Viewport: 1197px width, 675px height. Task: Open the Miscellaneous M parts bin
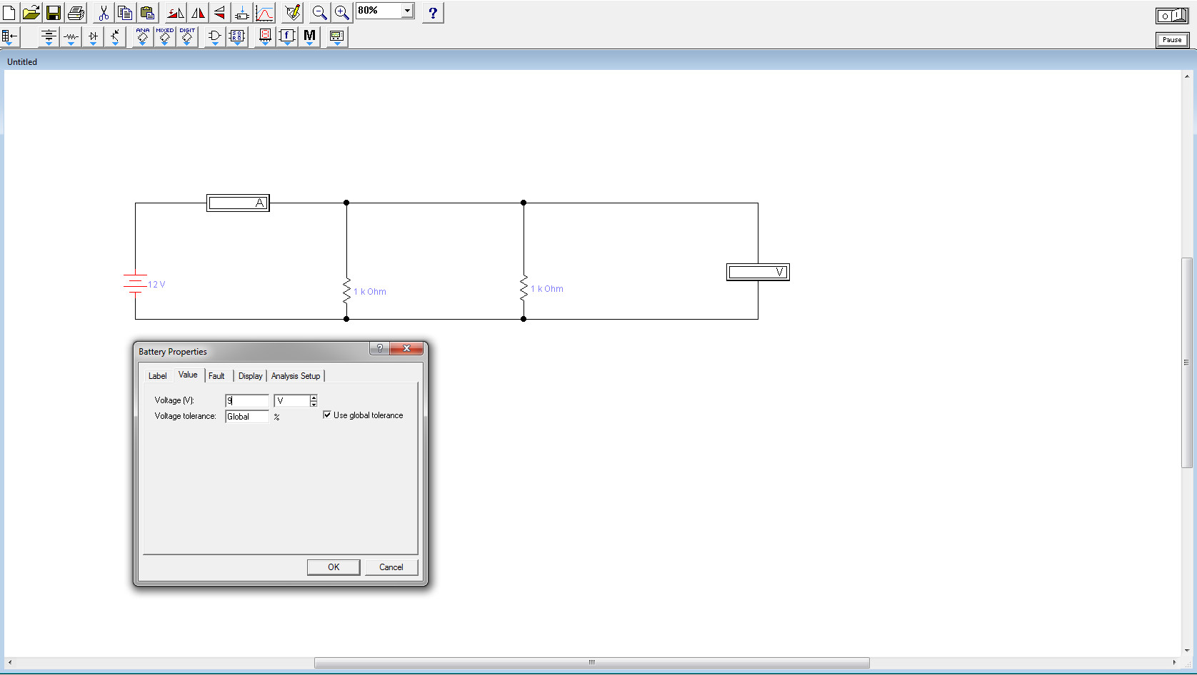(309, 36)
